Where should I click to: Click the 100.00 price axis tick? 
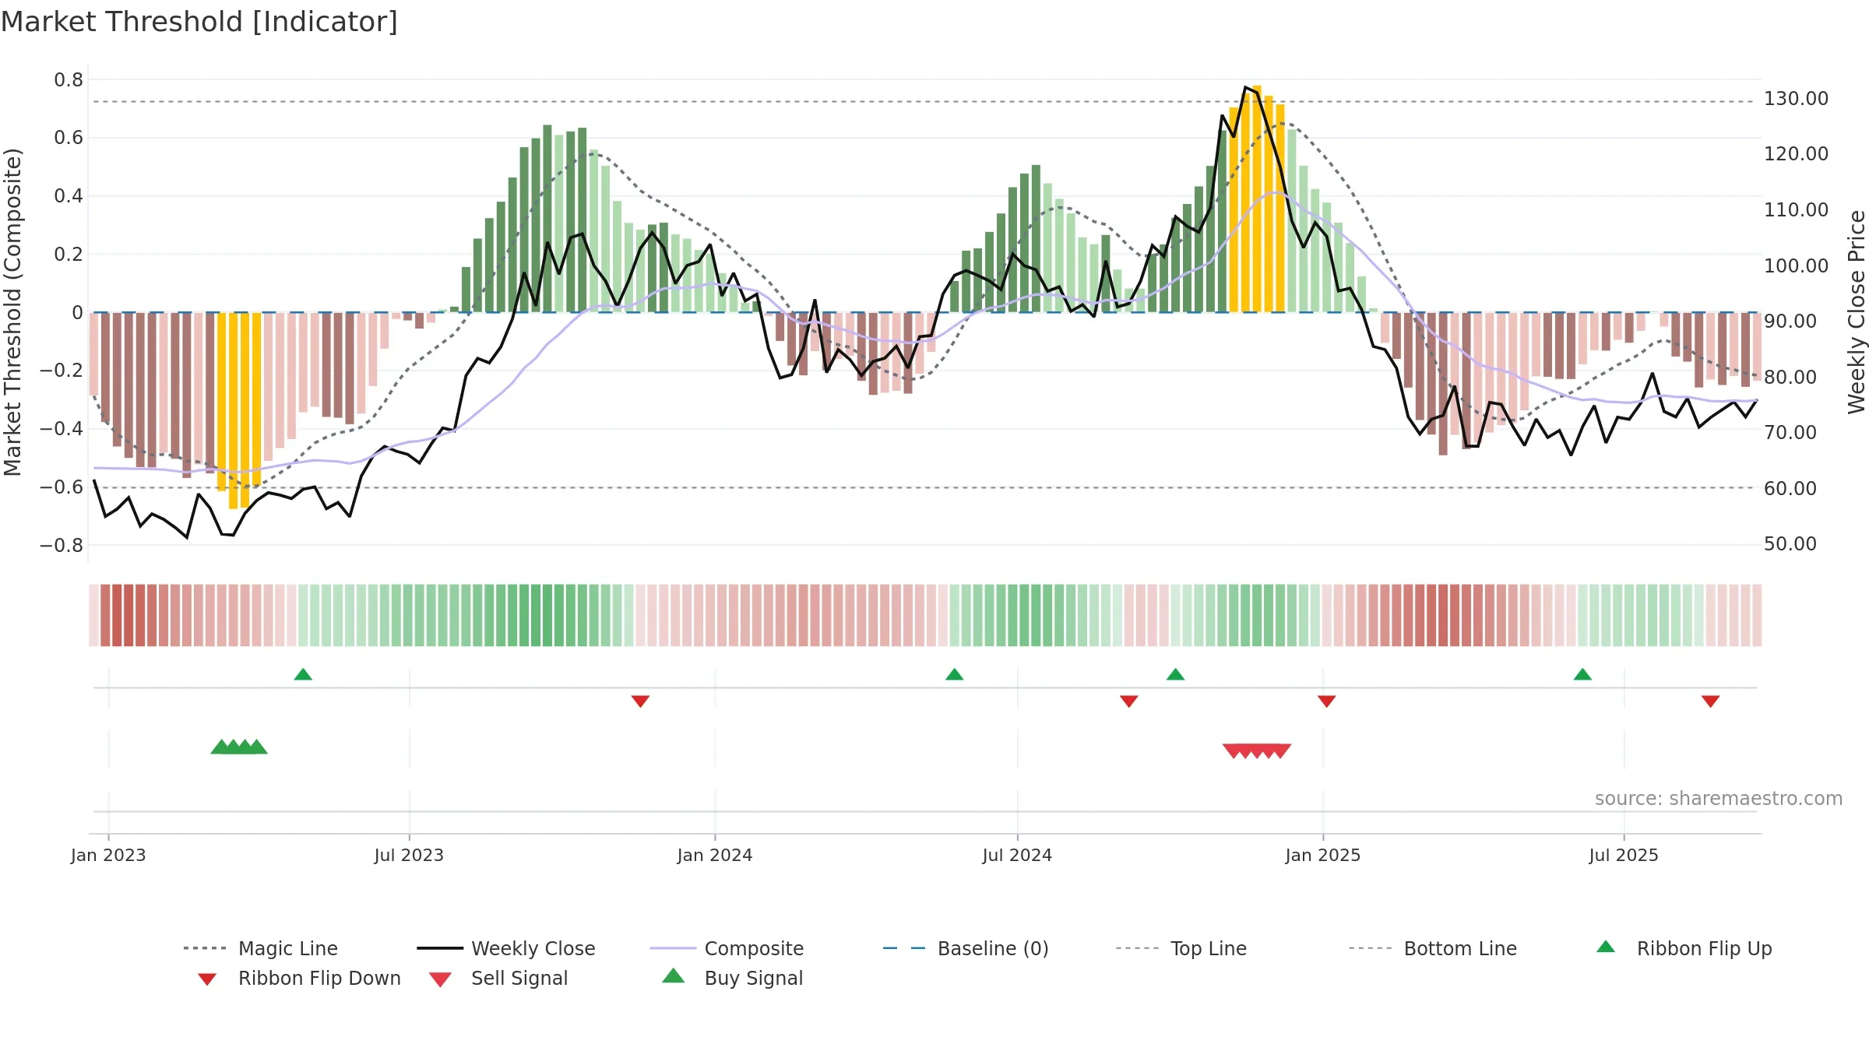coord(1797,266)
